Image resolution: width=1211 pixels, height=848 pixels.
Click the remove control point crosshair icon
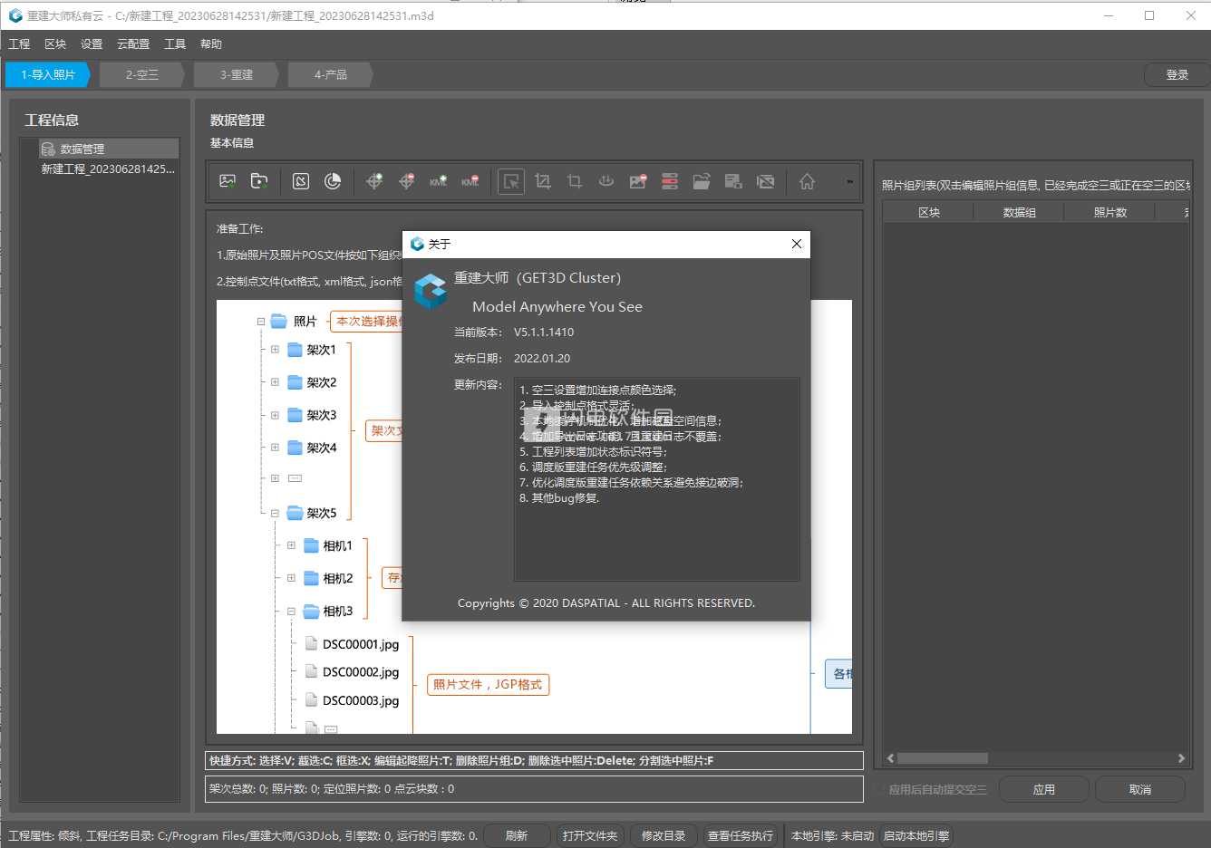(406, 181)
